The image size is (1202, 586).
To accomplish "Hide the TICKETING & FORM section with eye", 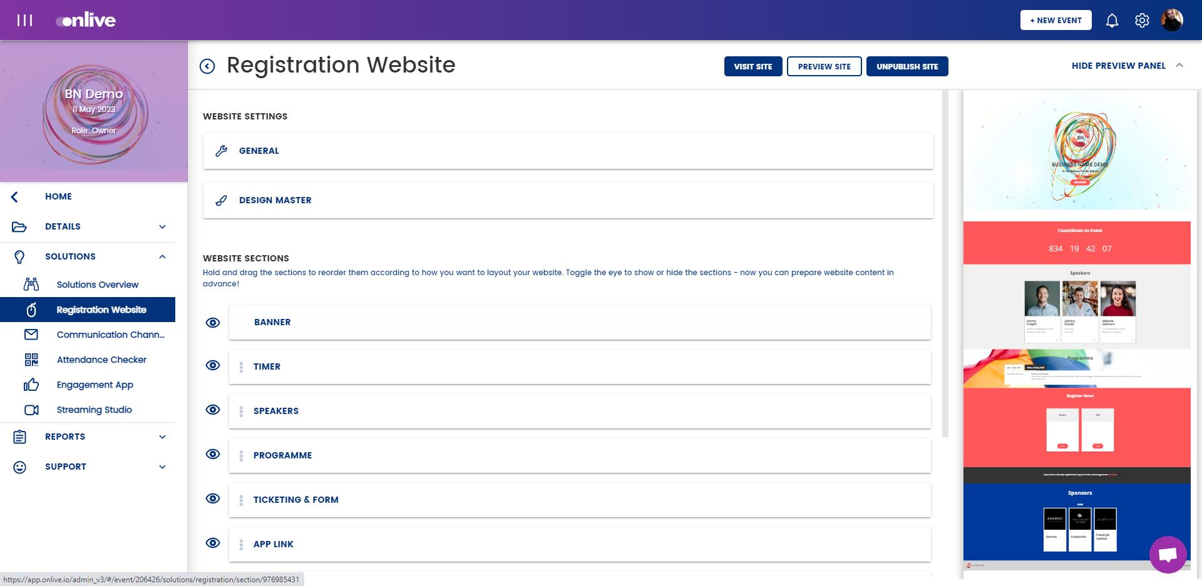I will click(x=213, y=498).
